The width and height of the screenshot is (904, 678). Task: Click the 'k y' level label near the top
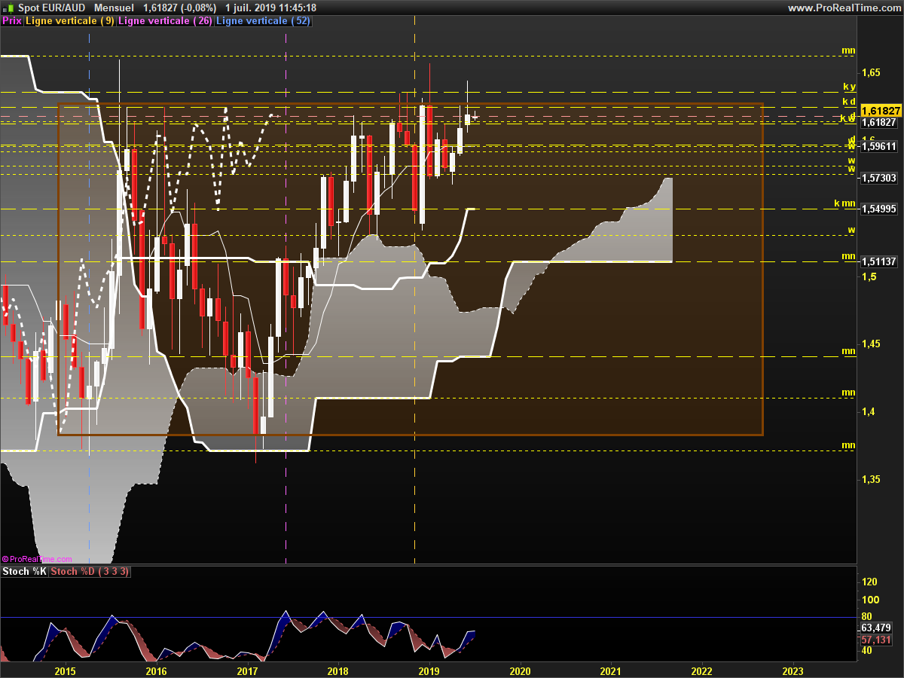pos(849,87)
